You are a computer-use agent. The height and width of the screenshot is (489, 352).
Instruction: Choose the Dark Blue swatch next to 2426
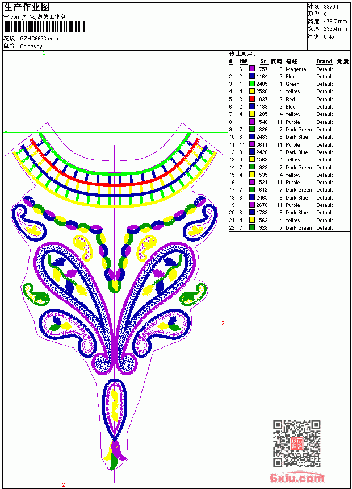(252, 152)
